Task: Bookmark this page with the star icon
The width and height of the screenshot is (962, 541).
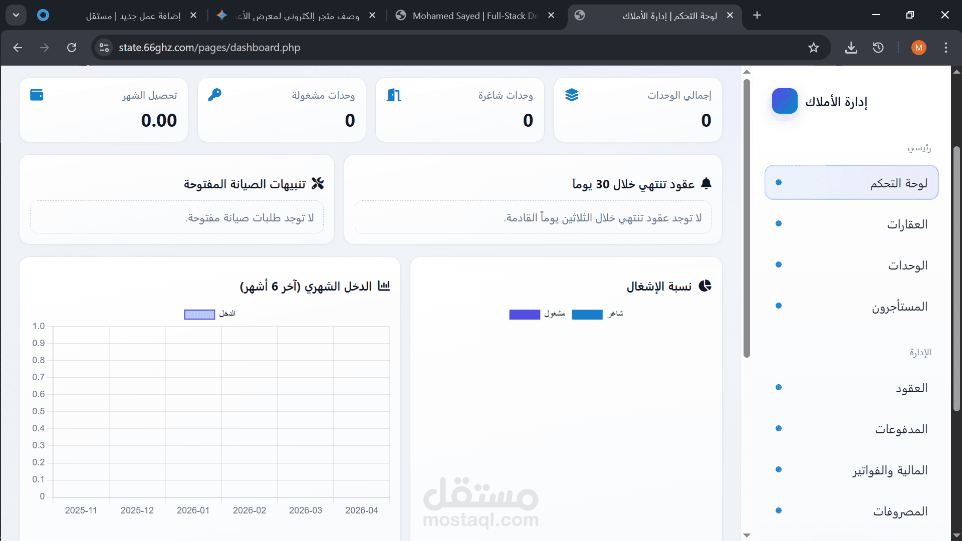Action: pos(813,48)
